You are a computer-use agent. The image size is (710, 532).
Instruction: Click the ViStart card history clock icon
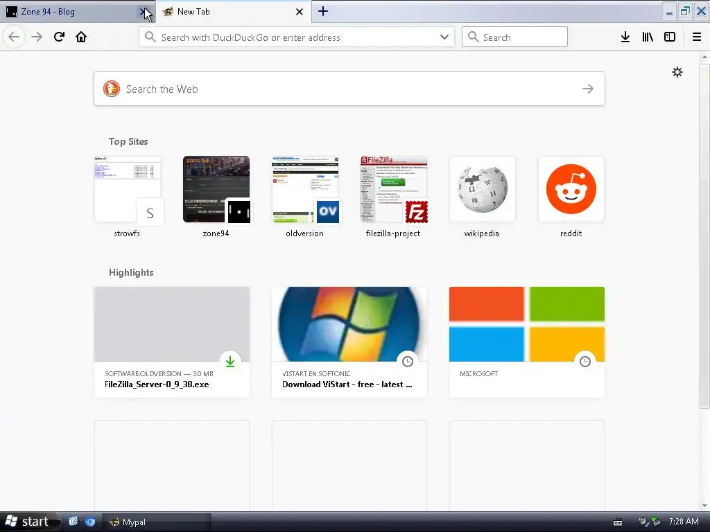coord(408,362)
